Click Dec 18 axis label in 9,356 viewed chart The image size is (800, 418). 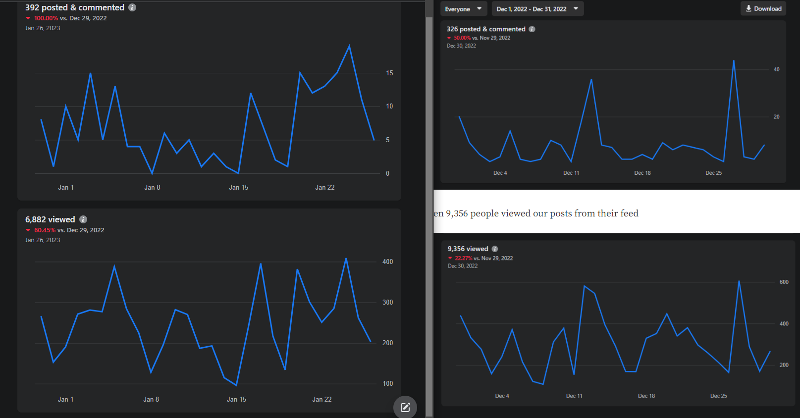(x=646, y=396)
